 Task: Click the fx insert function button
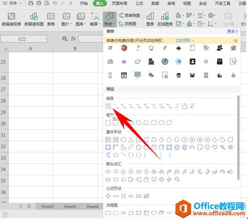[x=73, y=39]
